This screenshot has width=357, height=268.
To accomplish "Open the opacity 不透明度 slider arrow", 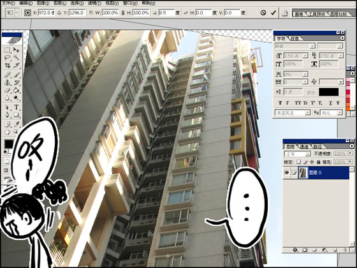I will click(x=351, y=154).
